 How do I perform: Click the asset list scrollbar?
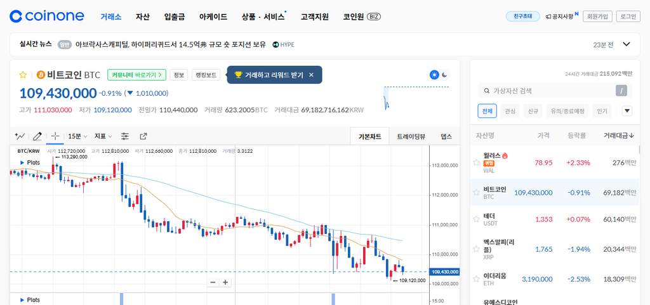click(x=639, y=150)
